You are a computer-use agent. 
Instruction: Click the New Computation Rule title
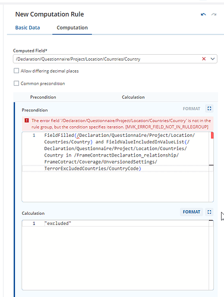click(49, 14)
